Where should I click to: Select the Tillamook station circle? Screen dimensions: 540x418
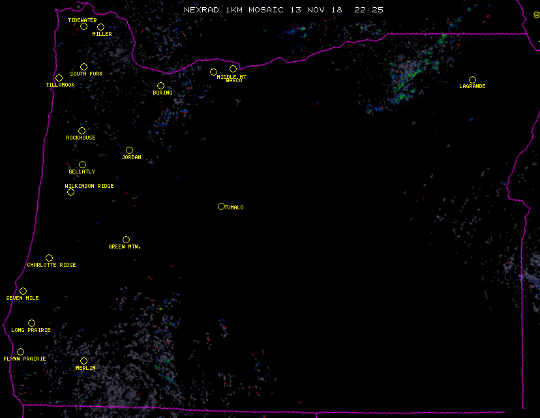click(59, 78)
